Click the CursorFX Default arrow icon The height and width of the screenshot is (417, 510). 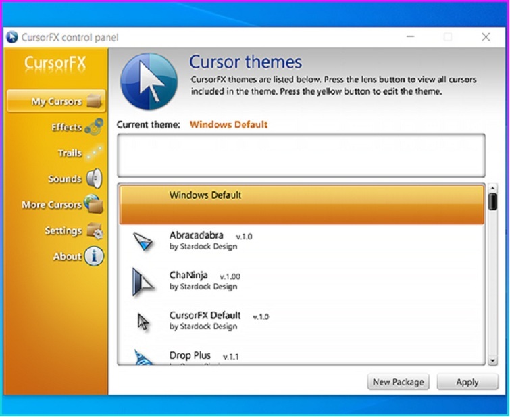tap(143, 321)
